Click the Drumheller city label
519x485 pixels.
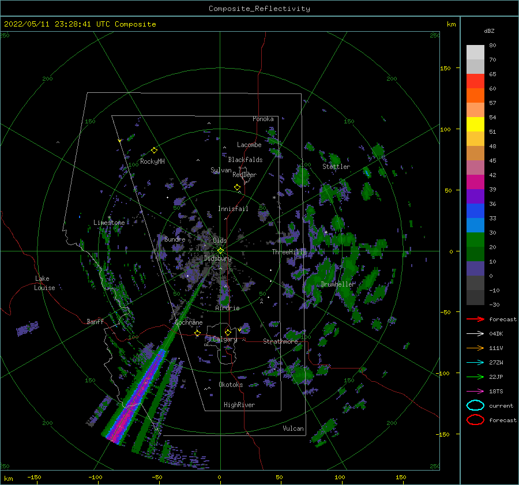(x=338, y=284)
